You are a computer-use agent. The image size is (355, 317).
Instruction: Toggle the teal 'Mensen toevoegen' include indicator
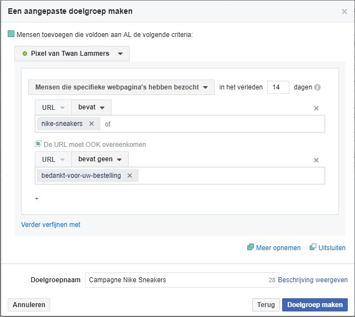tap(11, 34)
